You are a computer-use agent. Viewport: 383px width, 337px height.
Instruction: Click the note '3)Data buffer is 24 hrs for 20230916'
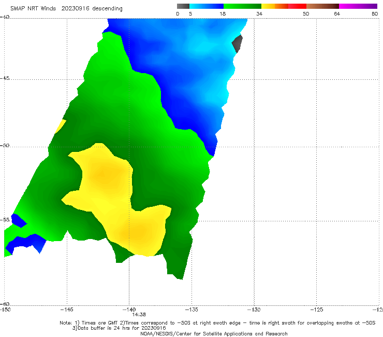(x=119, y=328)
